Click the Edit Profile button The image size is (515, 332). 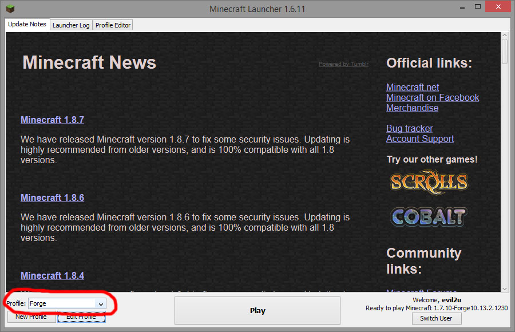click(81, 317)
